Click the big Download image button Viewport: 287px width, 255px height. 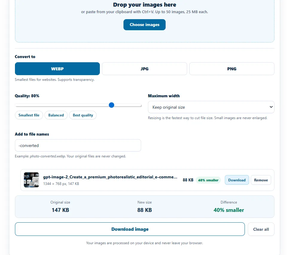click(x=130, y=229)
